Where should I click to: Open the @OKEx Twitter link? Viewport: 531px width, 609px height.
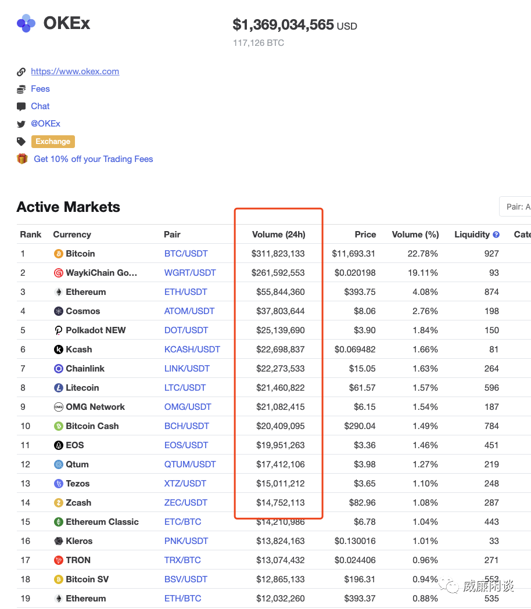(x=45, y=124)
